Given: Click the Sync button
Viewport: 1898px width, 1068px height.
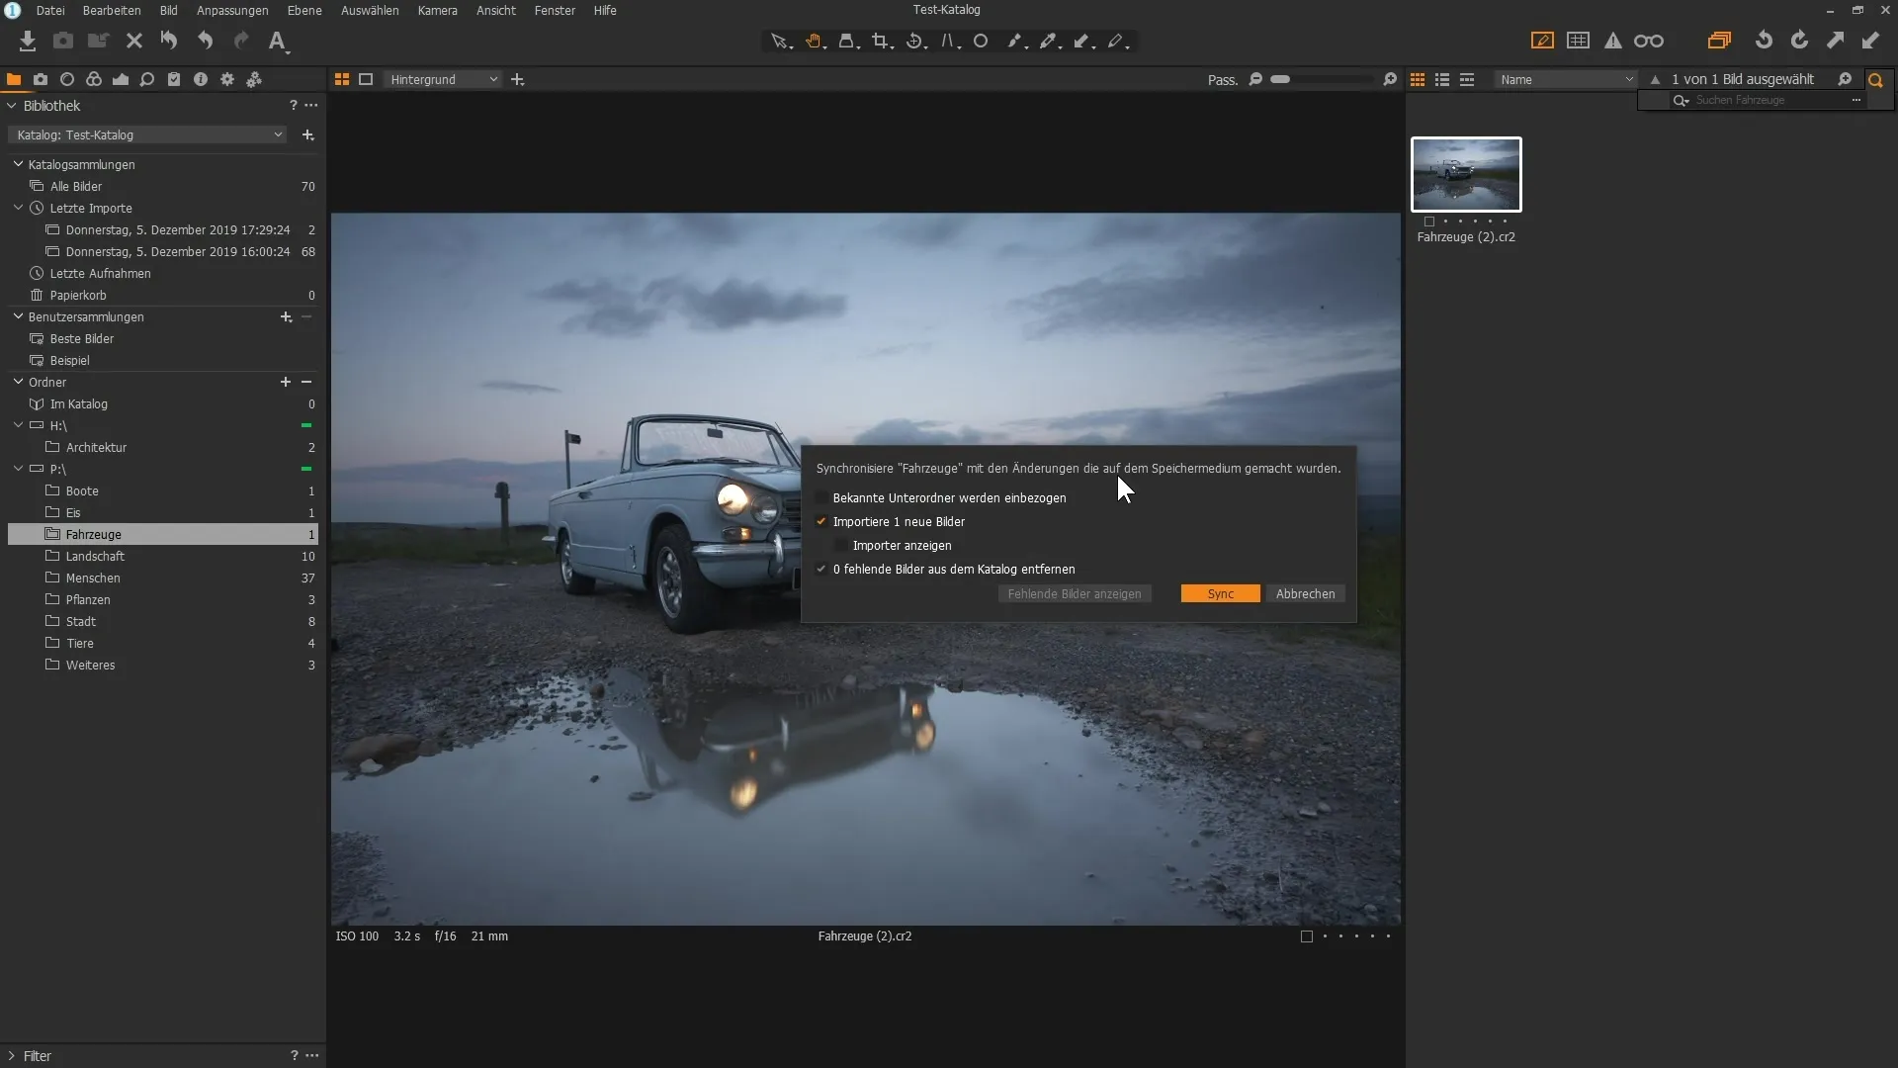Looking at the screenshot, I should [x=1221, y=594].
